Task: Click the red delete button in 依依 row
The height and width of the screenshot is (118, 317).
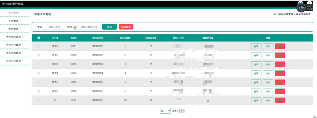Action: tap(280, 100)
